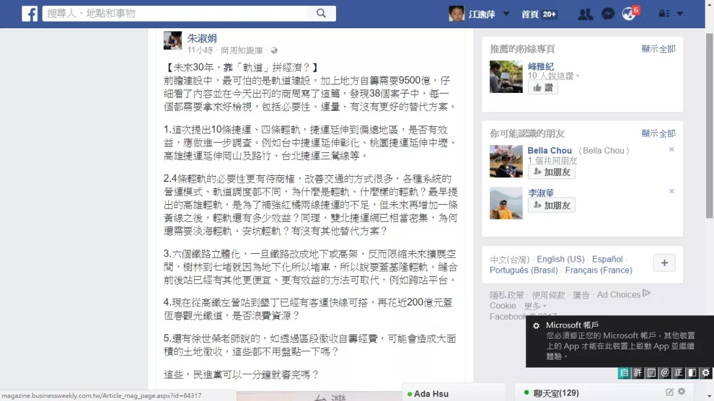Image resolution: width=714 pixels, height=401 pixels.
Task: Click the search magnifier button
Action: point(322,14)
